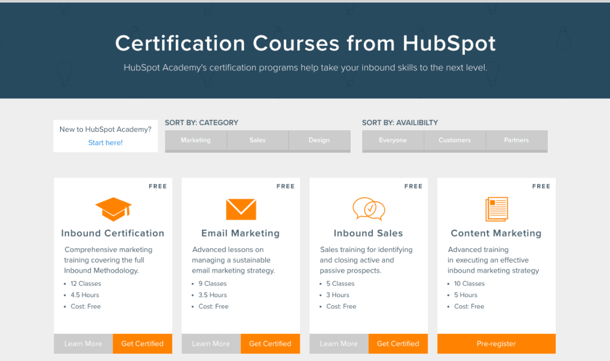610x361 pixels.
Task: Click the SORT BY: AVAILIBILTY label
Action: 400,123
